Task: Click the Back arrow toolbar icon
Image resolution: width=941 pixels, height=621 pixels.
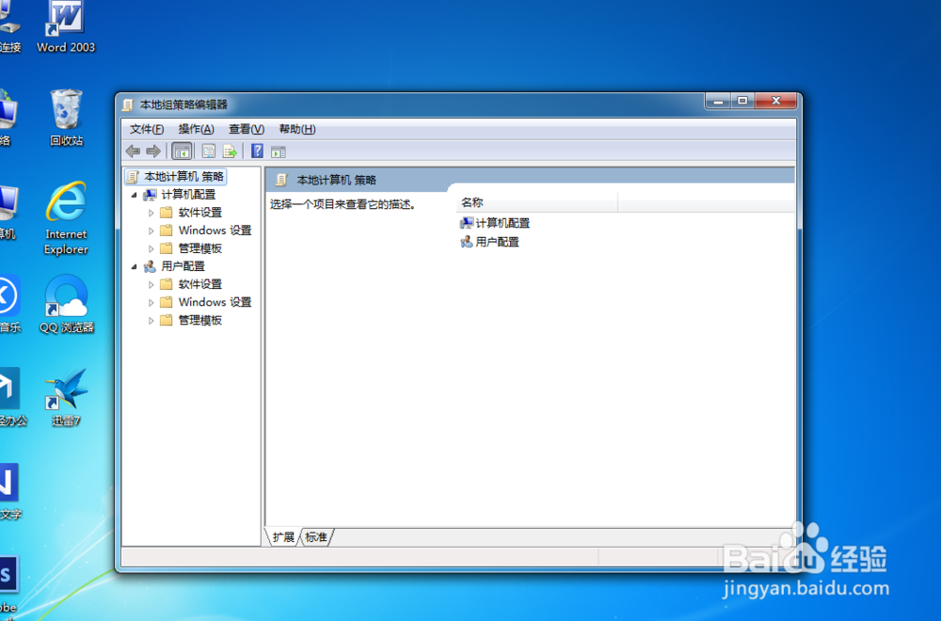Action: [133, 151]
